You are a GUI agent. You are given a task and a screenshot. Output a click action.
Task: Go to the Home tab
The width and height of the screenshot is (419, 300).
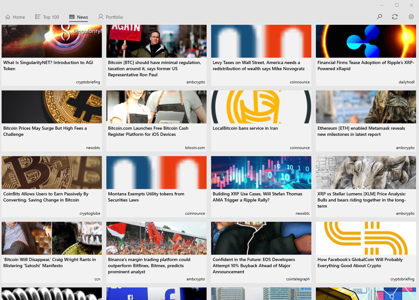[x=15, y=17]
